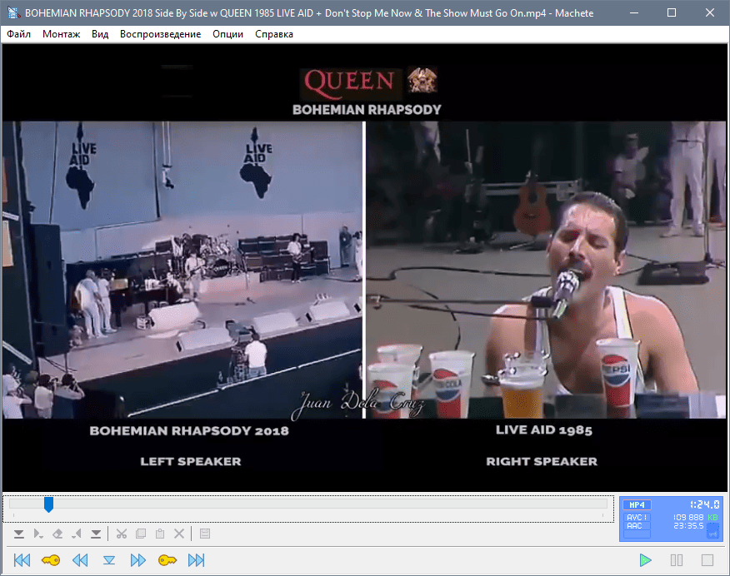
Task: Open the Воспроизведение menu
Action: pyautogui.click(x=160, y=34)
